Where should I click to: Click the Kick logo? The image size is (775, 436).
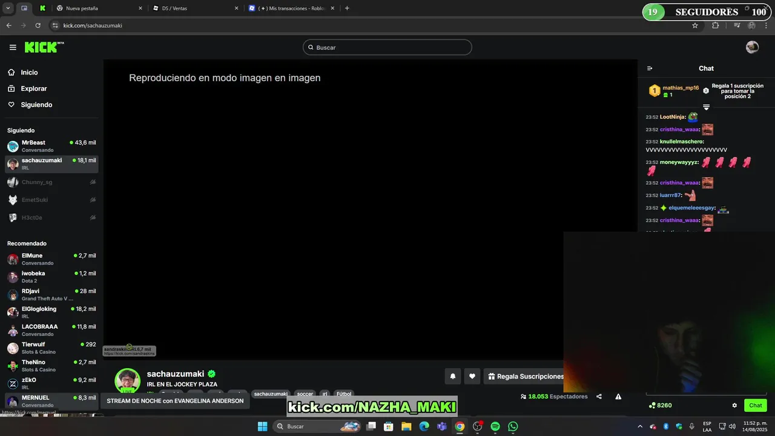click(44, 47)
